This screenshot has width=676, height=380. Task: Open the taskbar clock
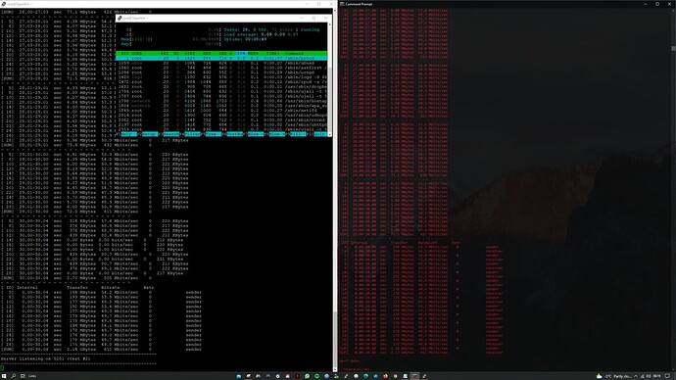[657, 376]
